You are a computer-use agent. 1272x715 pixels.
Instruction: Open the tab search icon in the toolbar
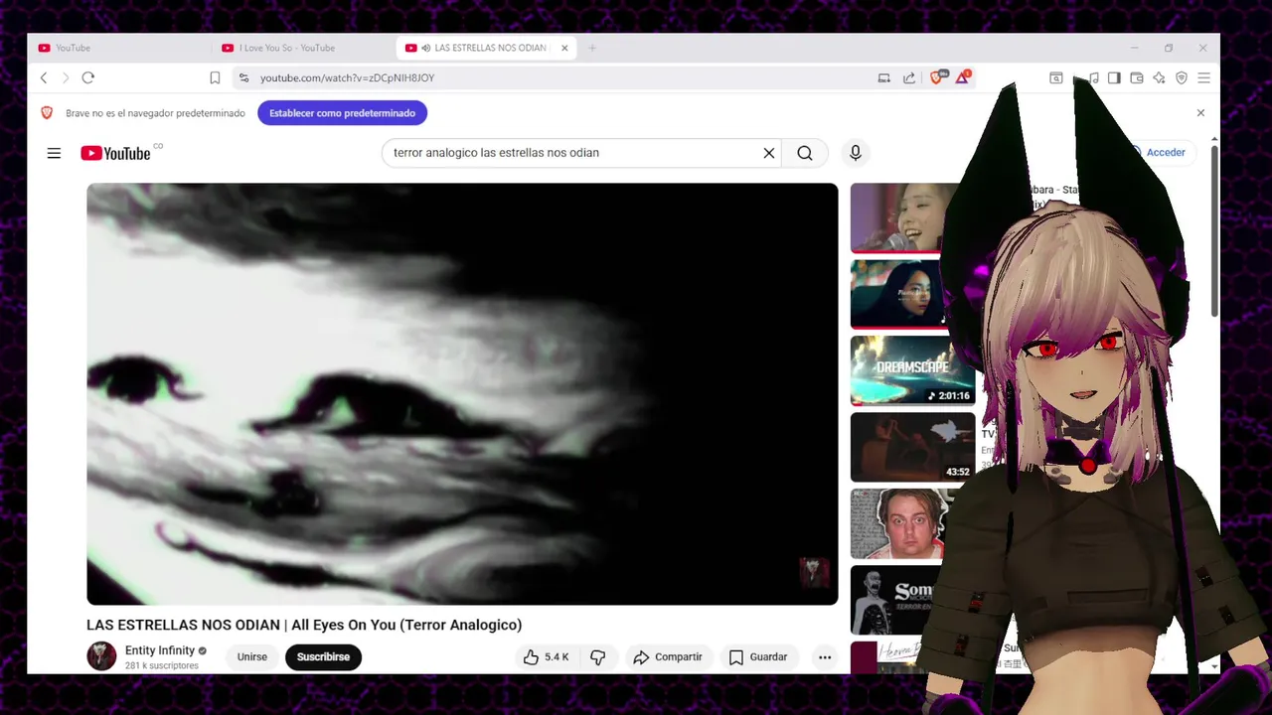tap(1056, 77)
